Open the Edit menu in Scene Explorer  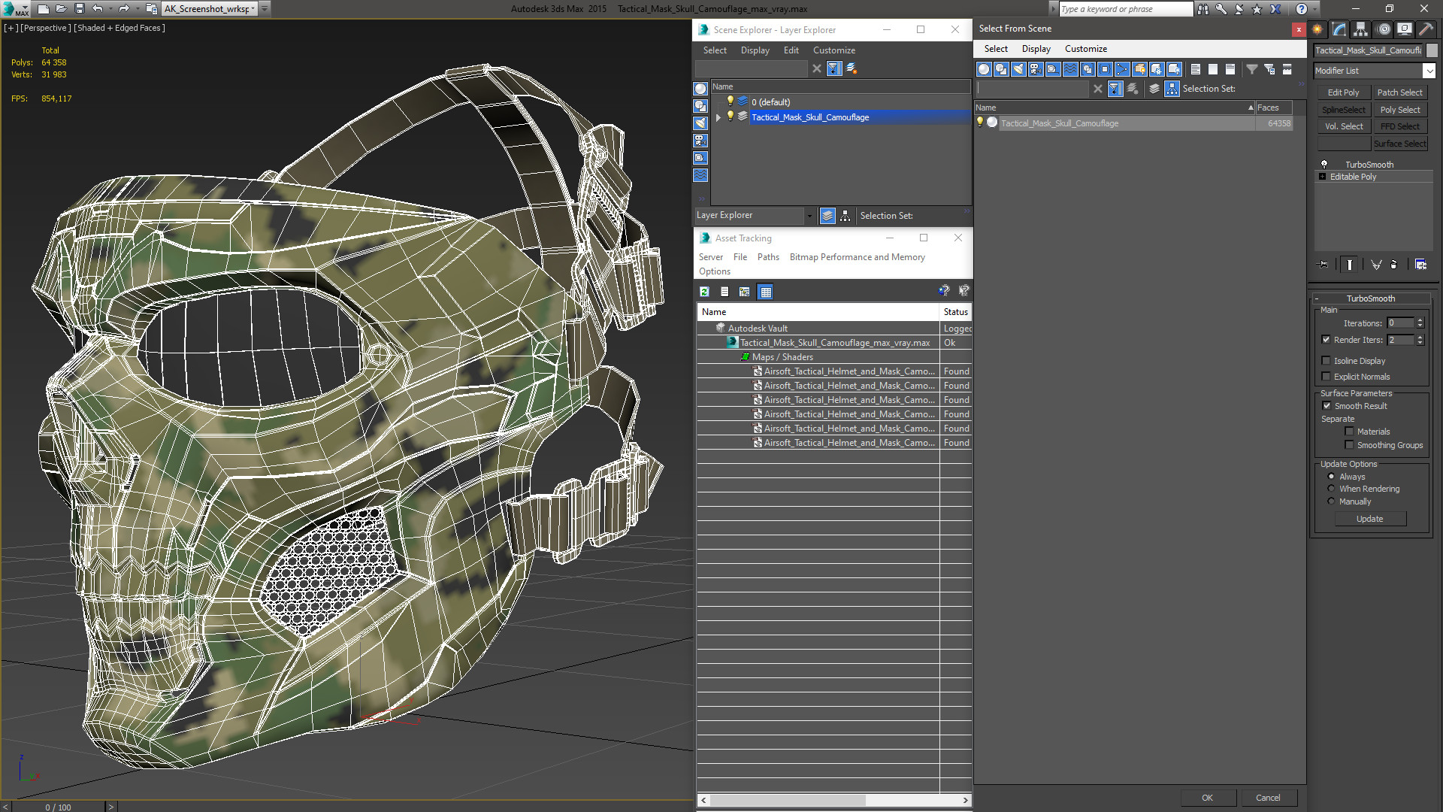click(x=791, y=50)
